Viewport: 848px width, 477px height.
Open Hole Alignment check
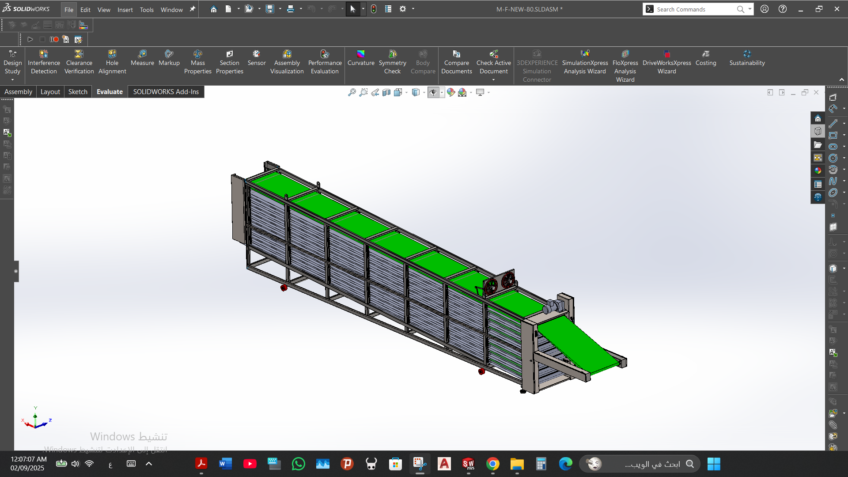112,62
